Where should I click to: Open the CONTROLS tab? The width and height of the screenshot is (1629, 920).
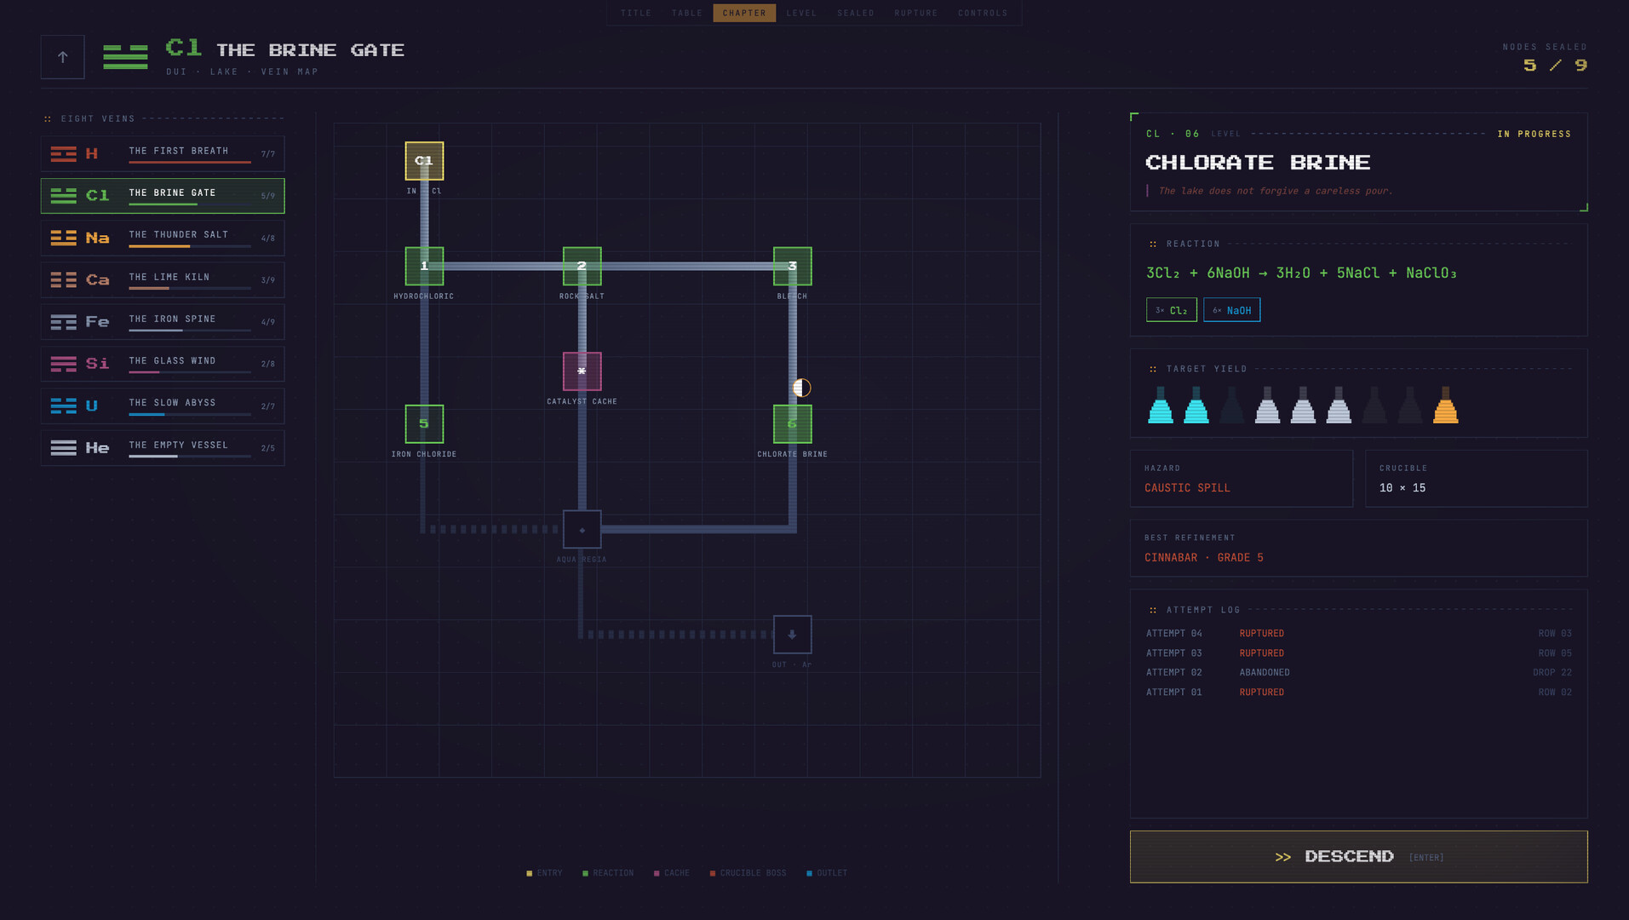983,13
